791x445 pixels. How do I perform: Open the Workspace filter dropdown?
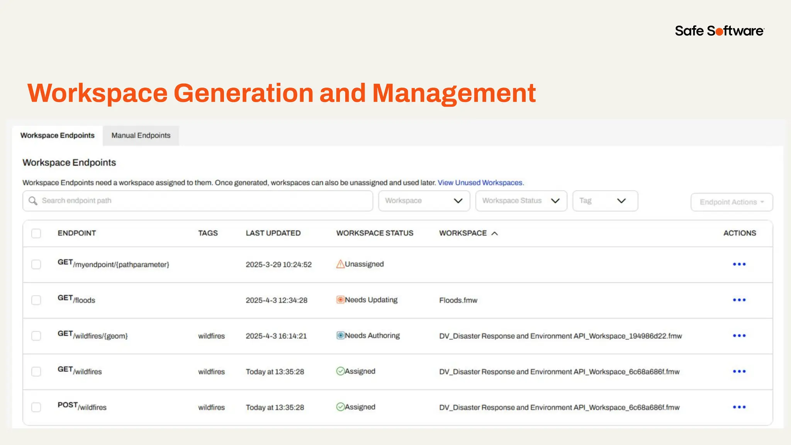tap(424, 201)
